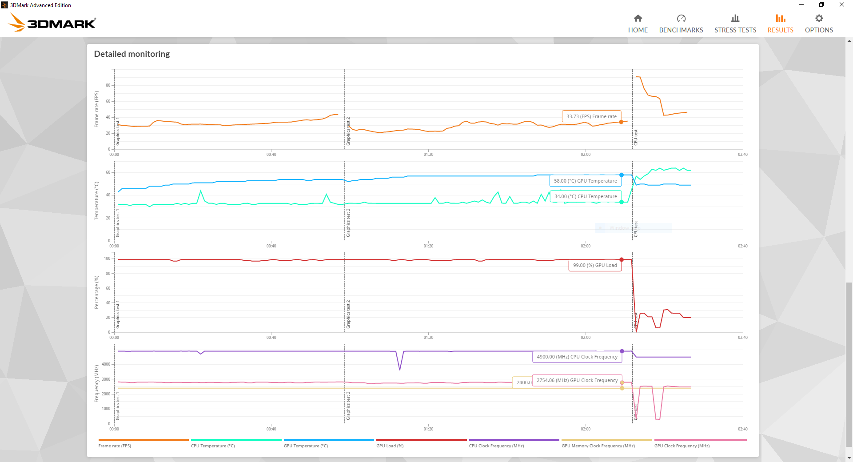This screenshot has width=853, height=462.
Task: Open Options gear icon
Action: pos(819,18)
